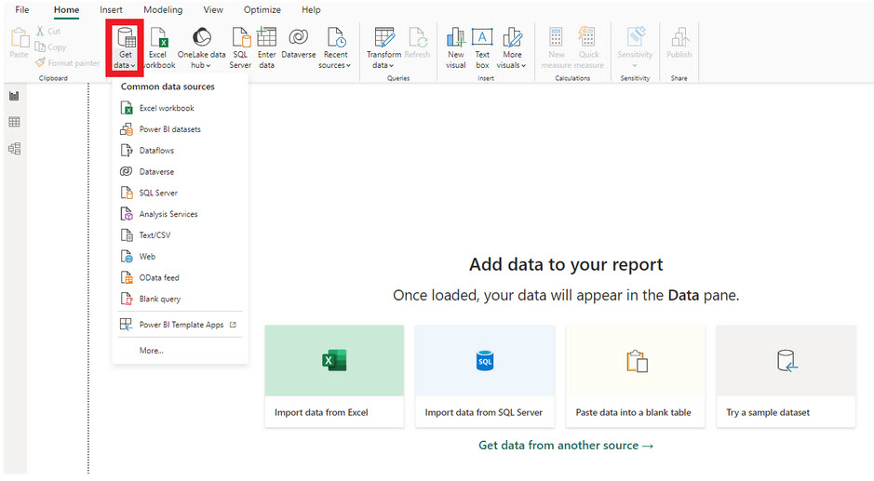Viewport: 874px width, 481px height.
Task: Switch to Data table view in sidebar
Action: click(x=15, y=122)
